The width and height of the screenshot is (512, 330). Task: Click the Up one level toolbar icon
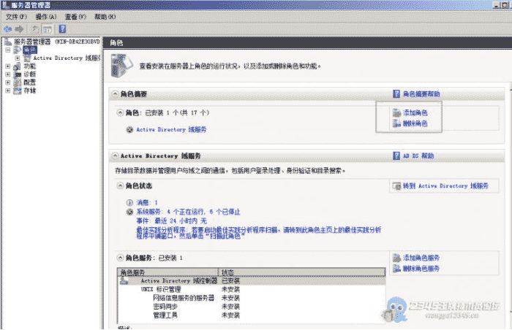pyautogui.click(x=35, y=28)
